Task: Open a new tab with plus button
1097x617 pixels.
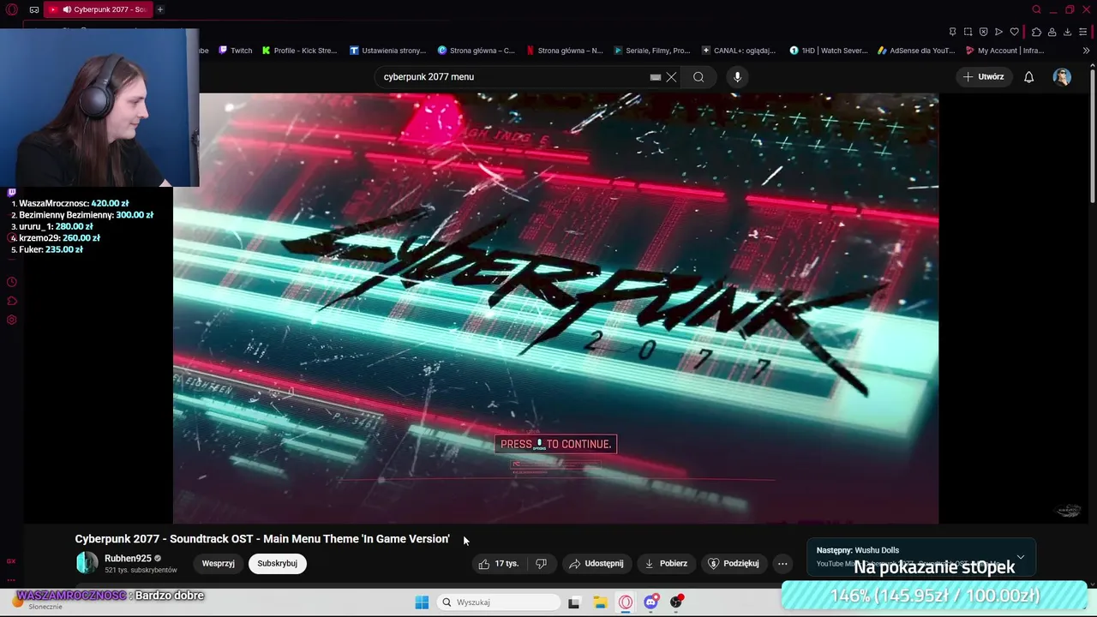Action: (x=160, y=9)
